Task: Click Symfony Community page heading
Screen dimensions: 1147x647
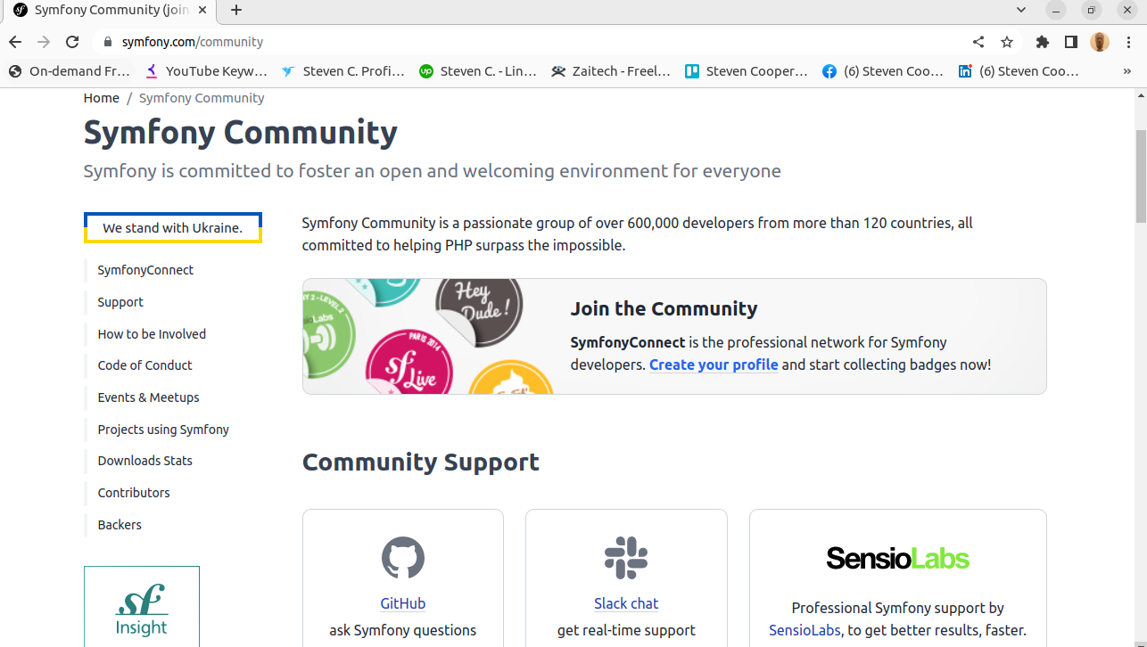Action: pos(241,132)
